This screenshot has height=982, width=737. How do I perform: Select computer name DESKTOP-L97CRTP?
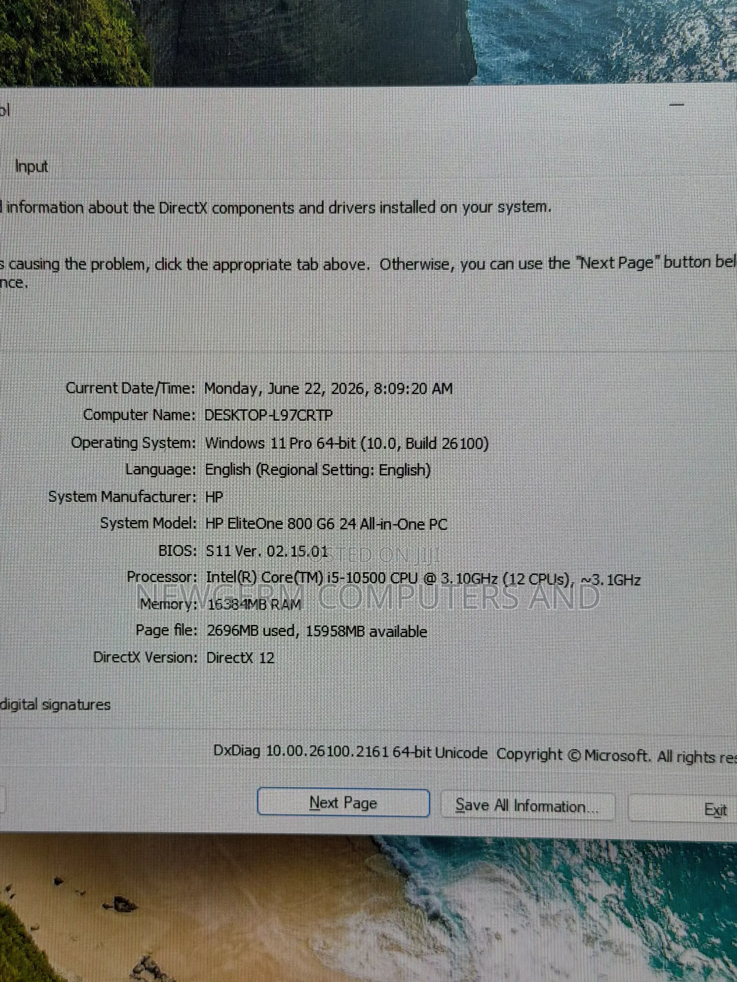click(268, 415)
